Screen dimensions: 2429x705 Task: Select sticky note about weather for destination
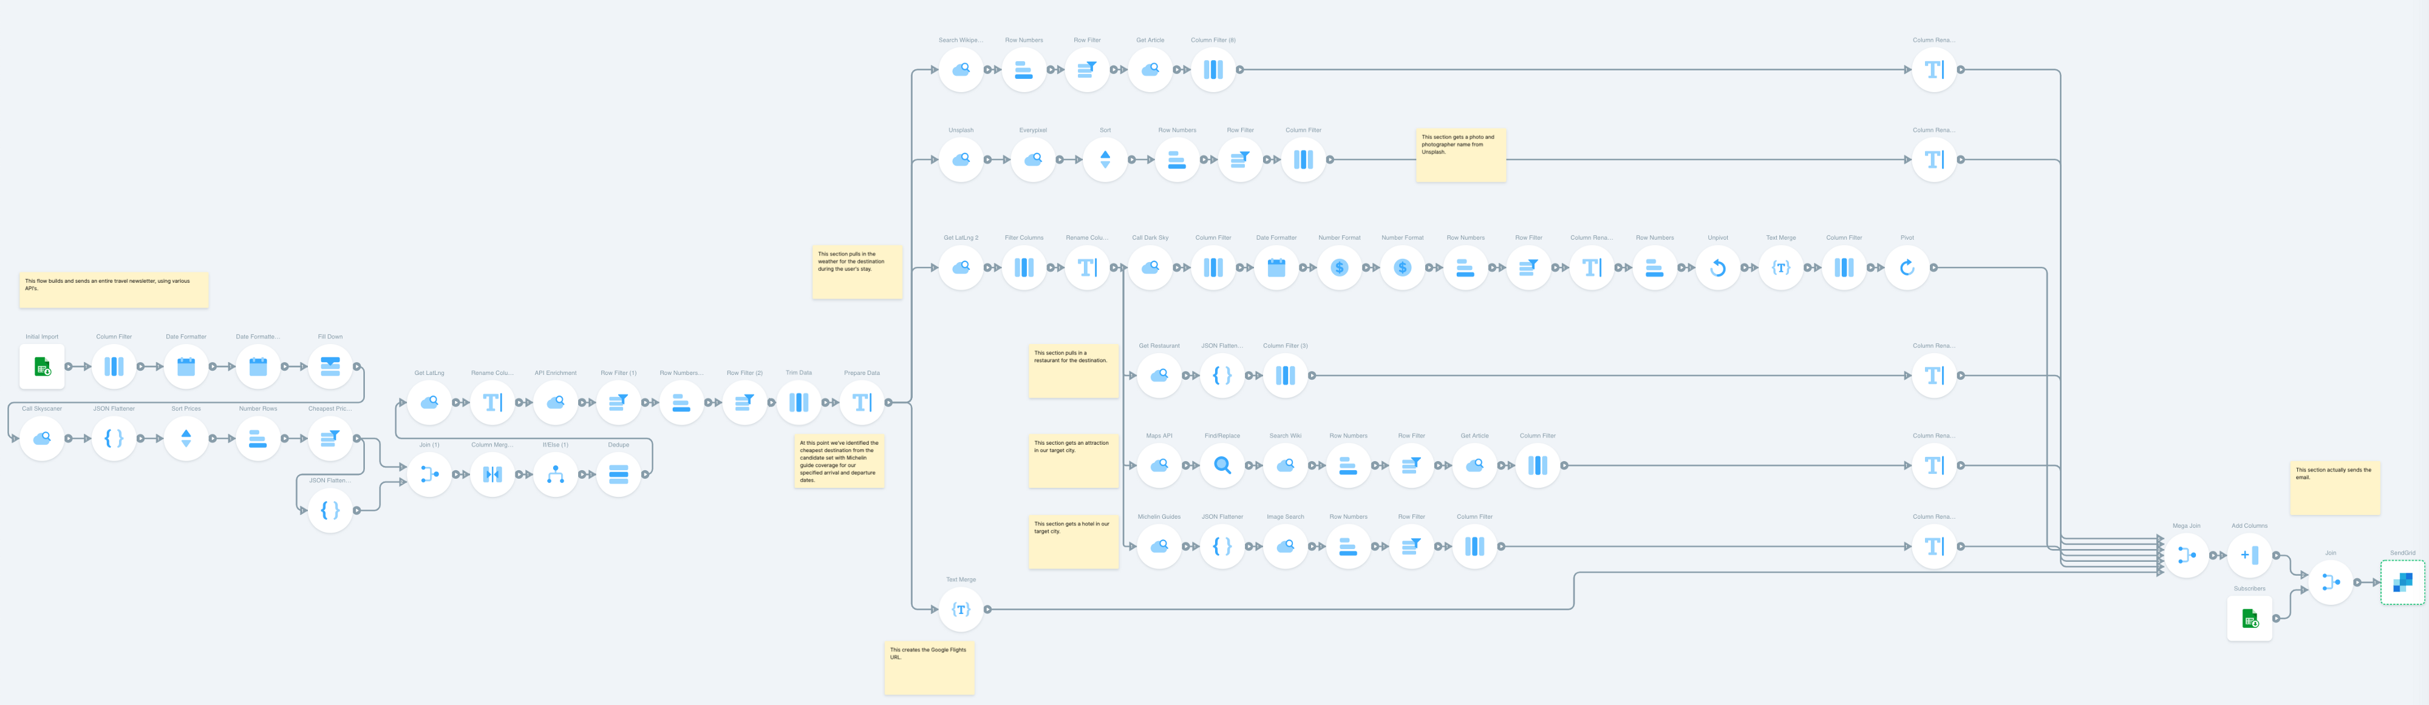click(x=857, y=272)
